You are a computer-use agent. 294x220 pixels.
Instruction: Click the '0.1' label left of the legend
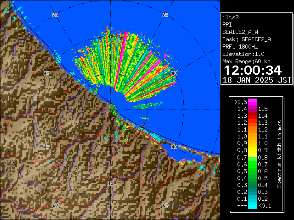pyautogui.click(x=242, y=199)
